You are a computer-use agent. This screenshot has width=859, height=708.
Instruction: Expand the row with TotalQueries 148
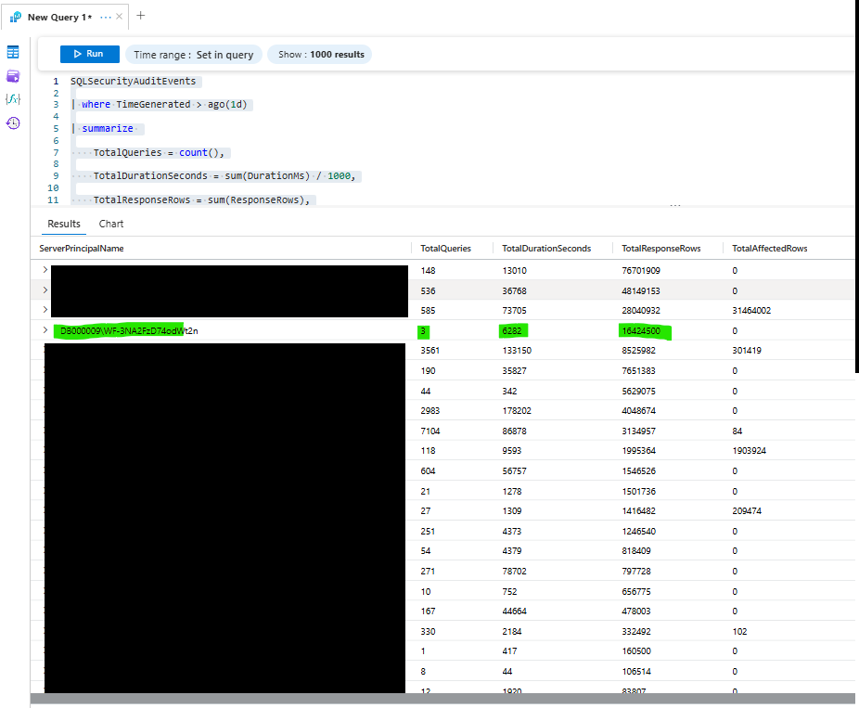pyautogui.click(x=45, y=270)
